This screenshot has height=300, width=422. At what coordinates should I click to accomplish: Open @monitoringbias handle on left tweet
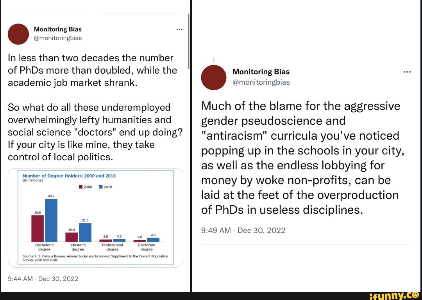click(58, 38)
